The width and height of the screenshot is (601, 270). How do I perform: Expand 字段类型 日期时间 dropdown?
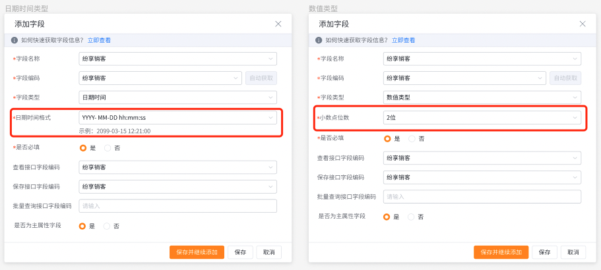(x=178, y=97)
